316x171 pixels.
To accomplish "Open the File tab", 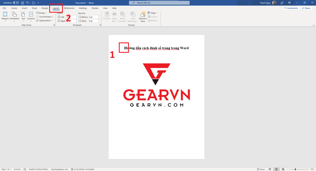I will (4, 8).
